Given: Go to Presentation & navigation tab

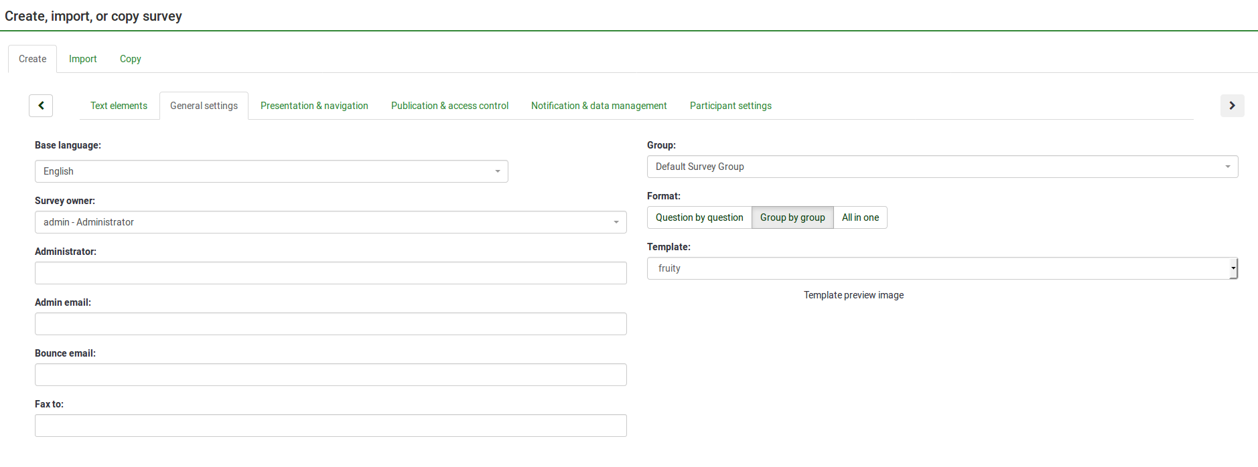Looking at the screenshot, I should [314, 106].
